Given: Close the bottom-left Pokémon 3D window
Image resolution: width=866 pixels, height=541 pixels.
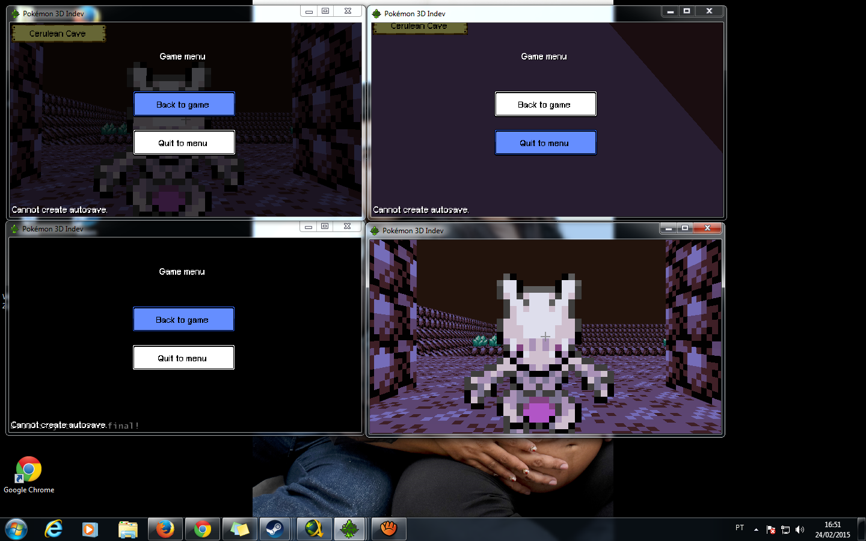Looking at the screenshot, I should (347, 227).
